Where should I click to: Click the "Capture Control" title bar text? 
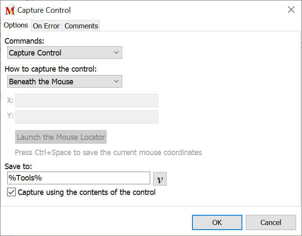click(x=44, y=10)
